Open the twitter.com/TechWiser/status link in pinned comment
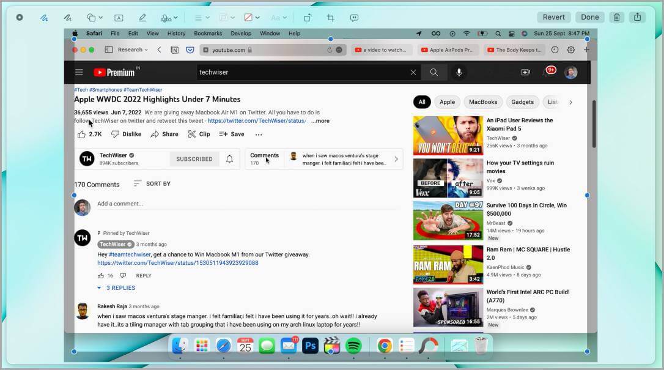Viewport: 664px width, 370px height. [x=178, y=263]
